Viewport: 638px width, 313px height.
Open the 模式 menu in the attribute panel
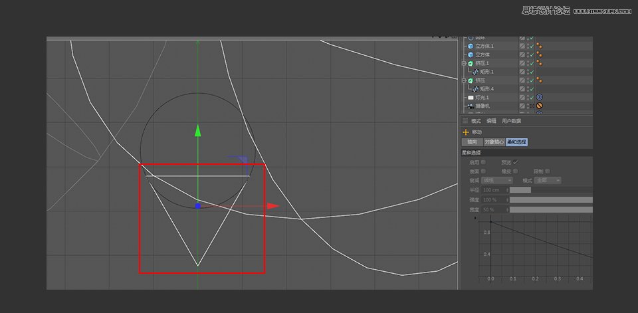click(476, 121)
